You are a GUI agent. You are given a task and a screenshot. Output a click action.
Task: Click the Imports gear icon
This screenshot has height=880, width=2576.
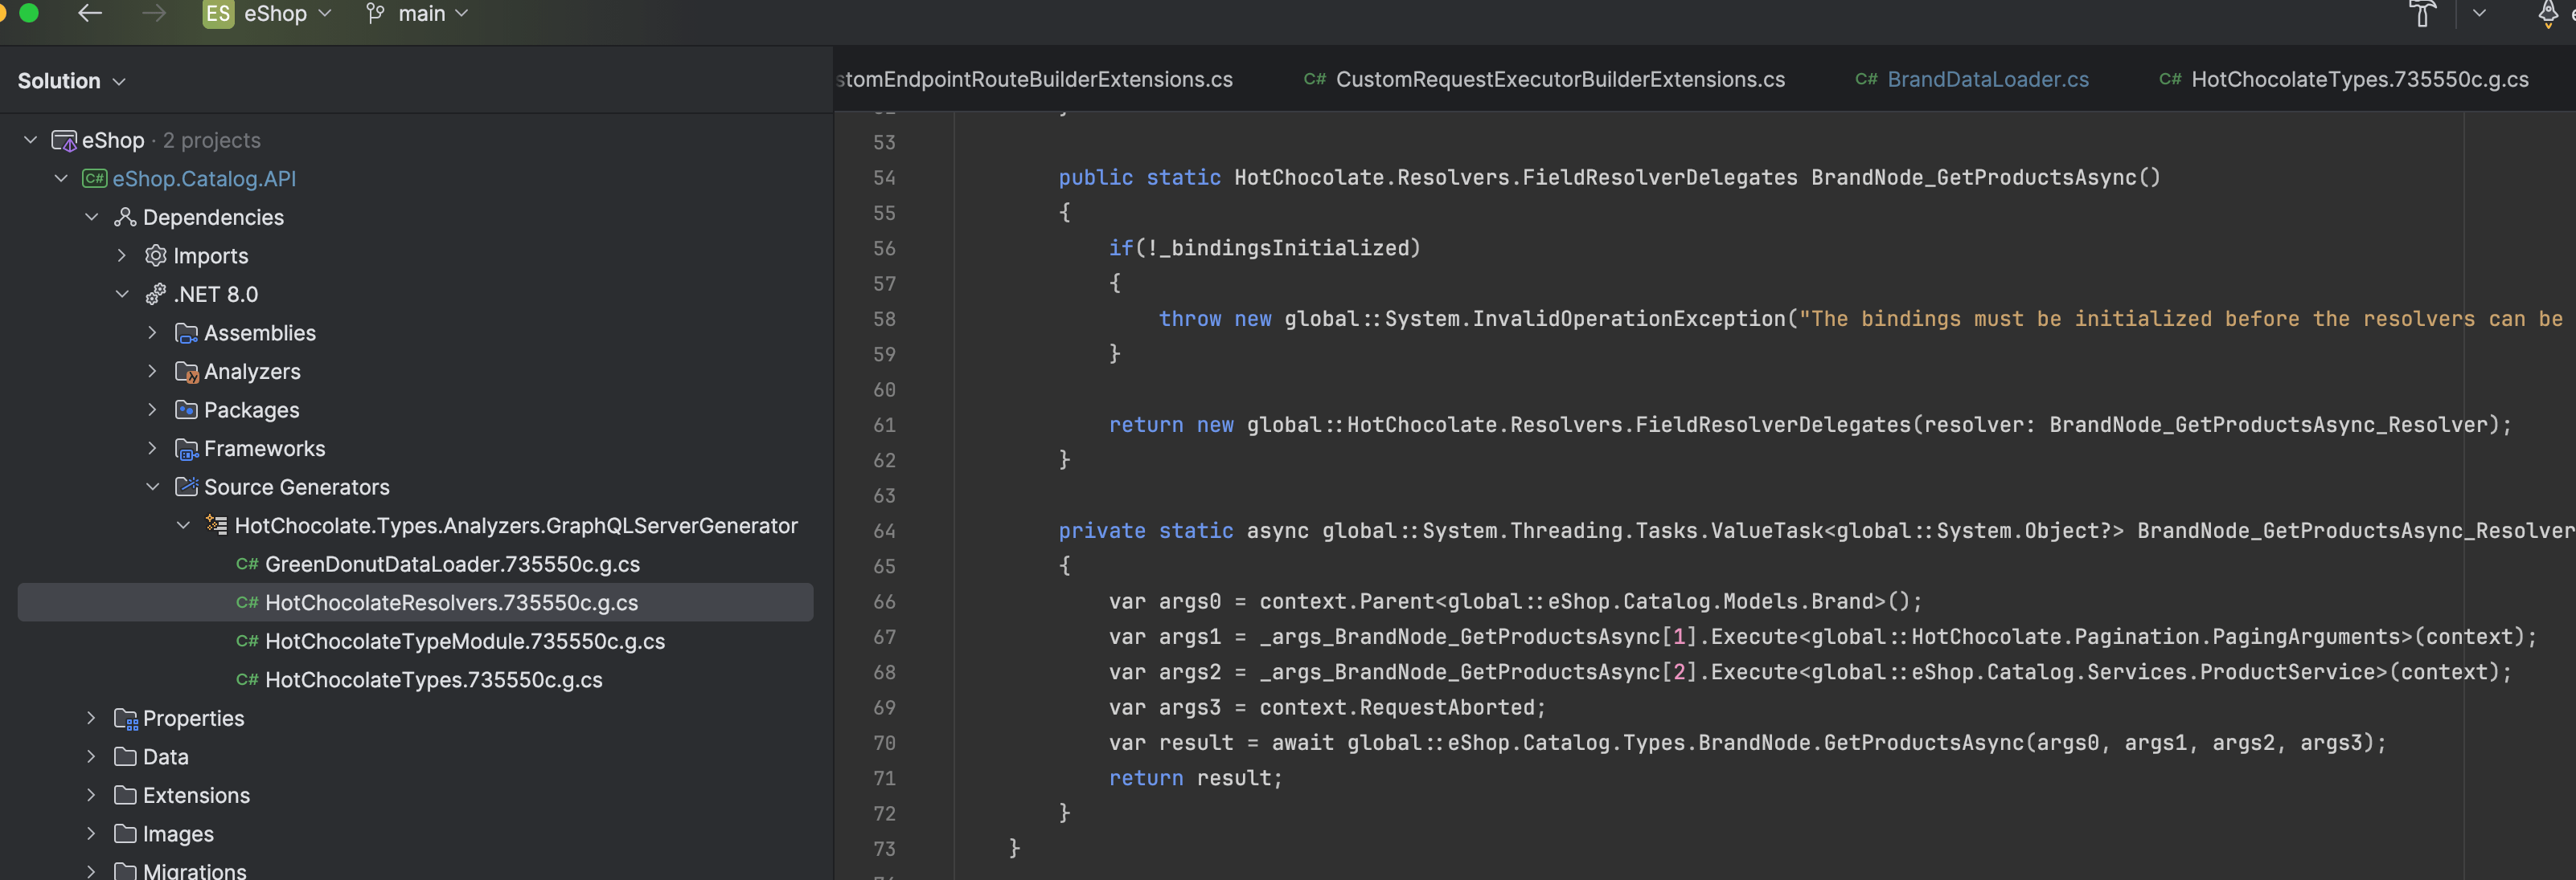pos(155,255)
